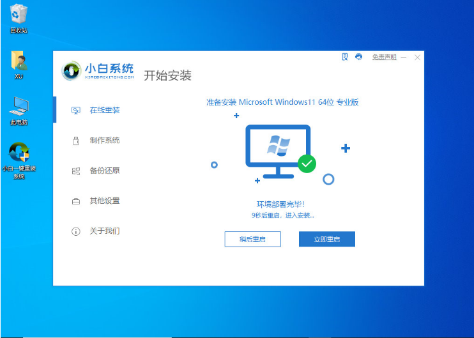Click the 环境部署完毕! status text
Screen dimensions: 474x338
280,204
